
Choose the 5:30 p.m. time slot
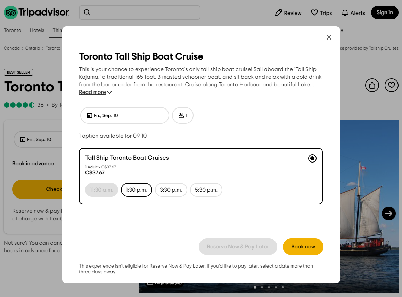(x=206, y=190)
